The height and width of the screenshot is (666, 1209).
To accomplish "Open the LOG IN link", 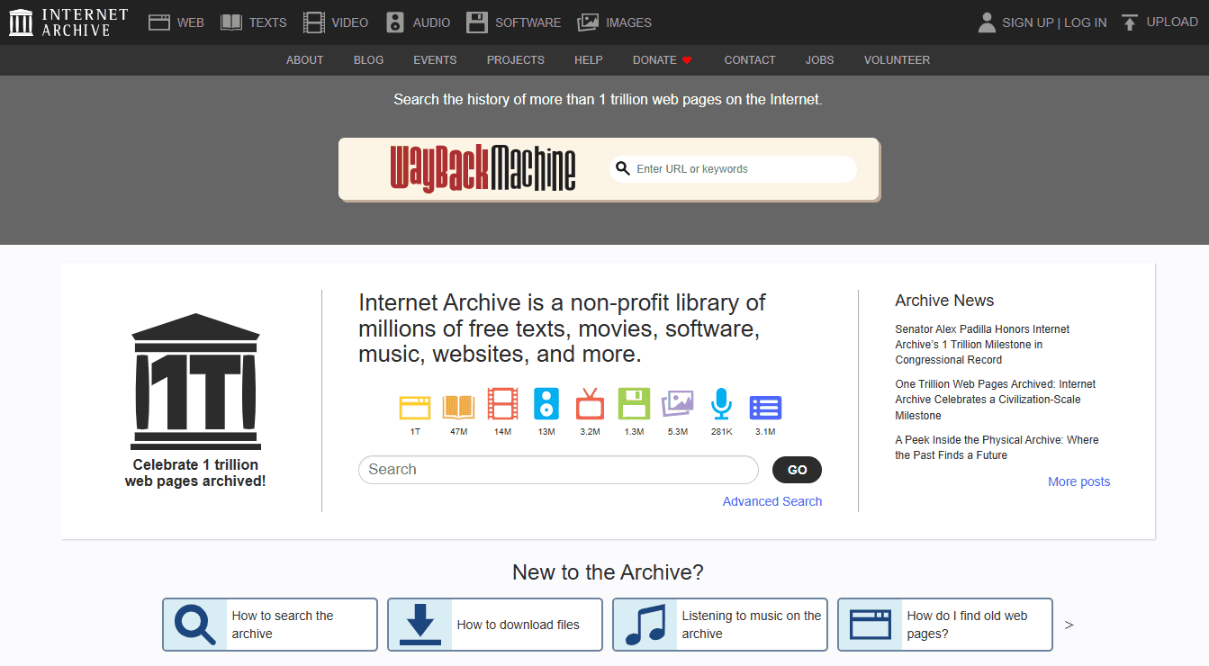I will click(x=1085, y=22).
